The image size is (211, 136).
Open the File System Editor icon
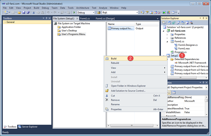coord(170,23)
